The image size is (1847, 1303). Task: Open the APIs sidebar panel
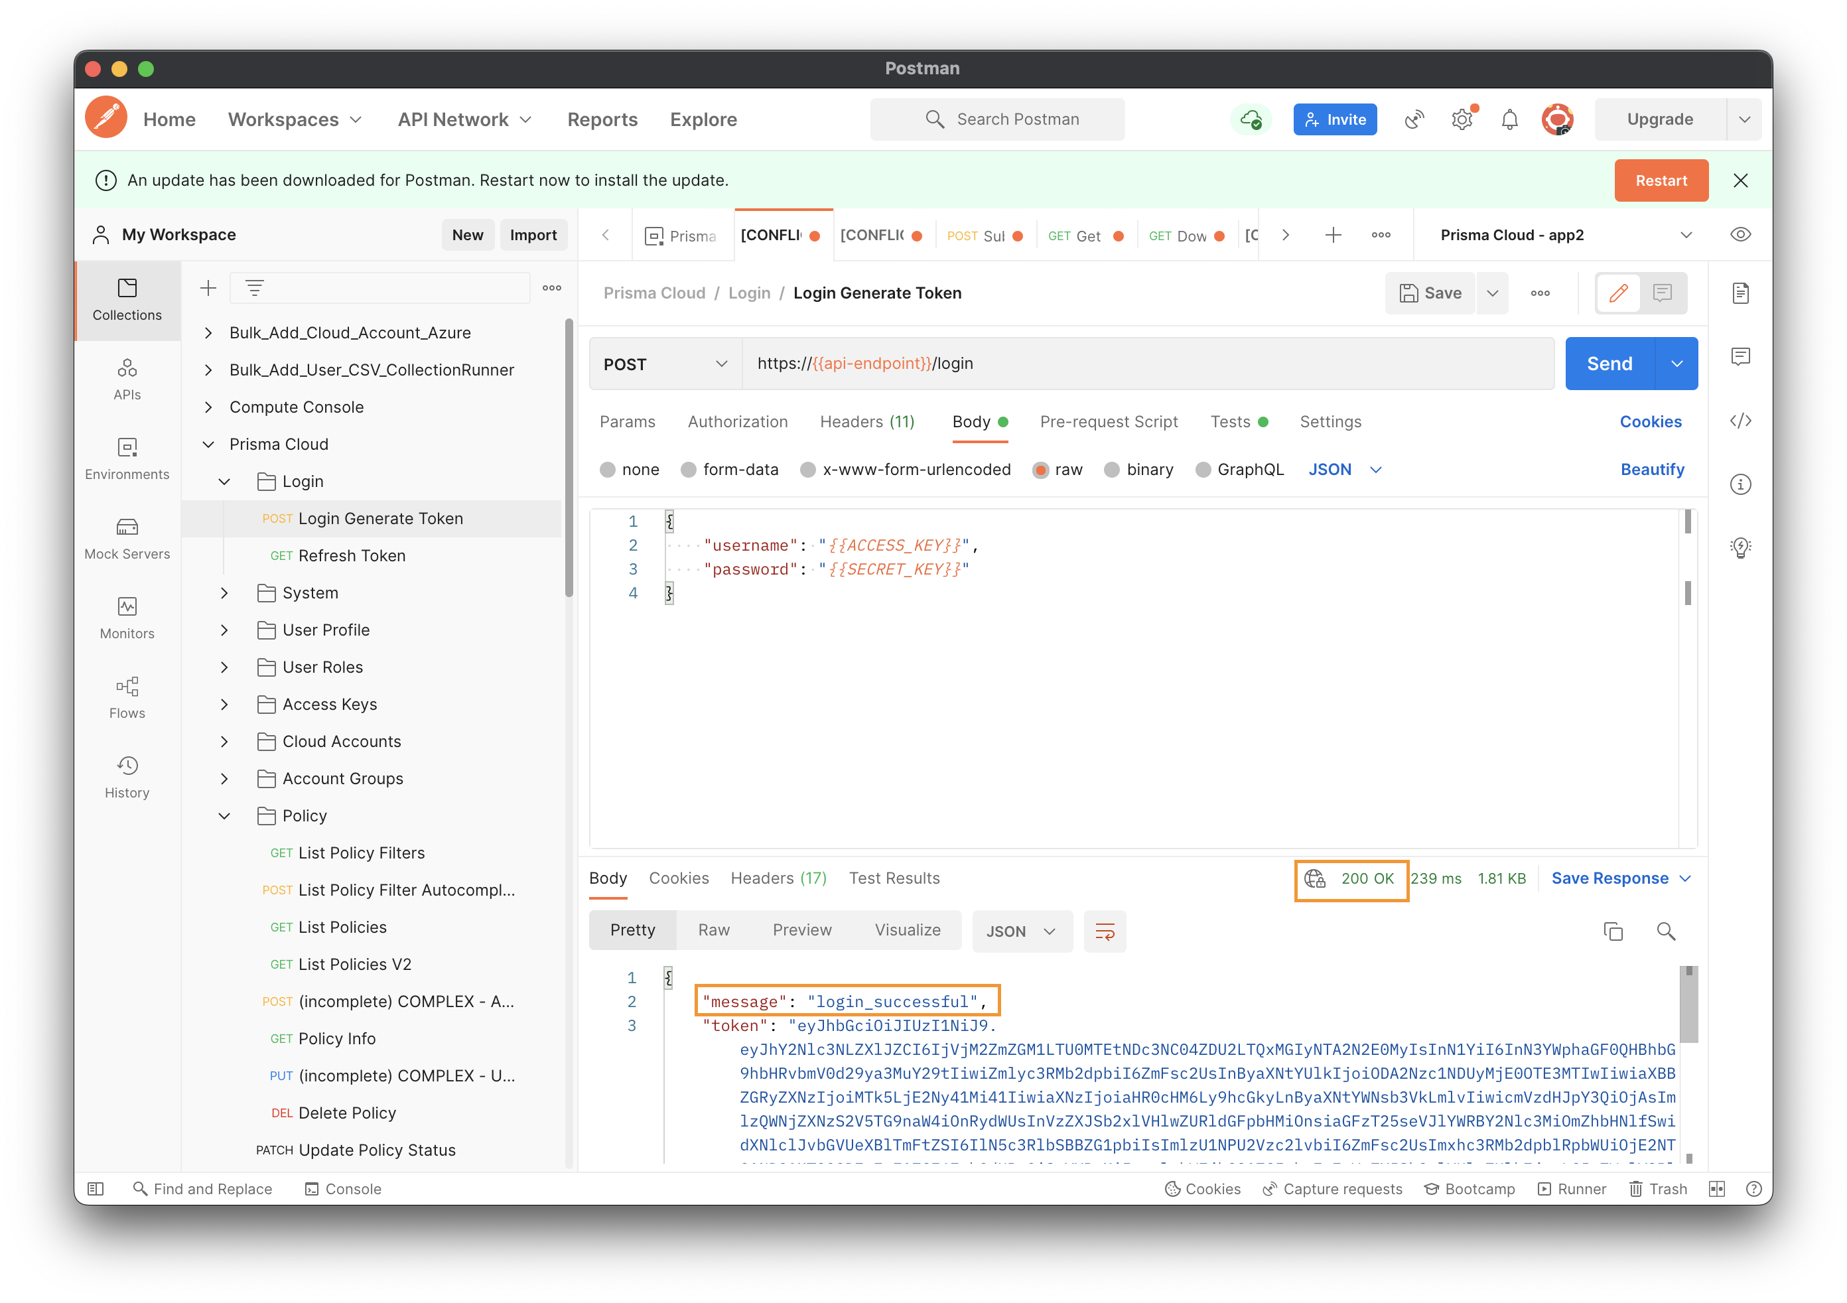coord(127,379)
